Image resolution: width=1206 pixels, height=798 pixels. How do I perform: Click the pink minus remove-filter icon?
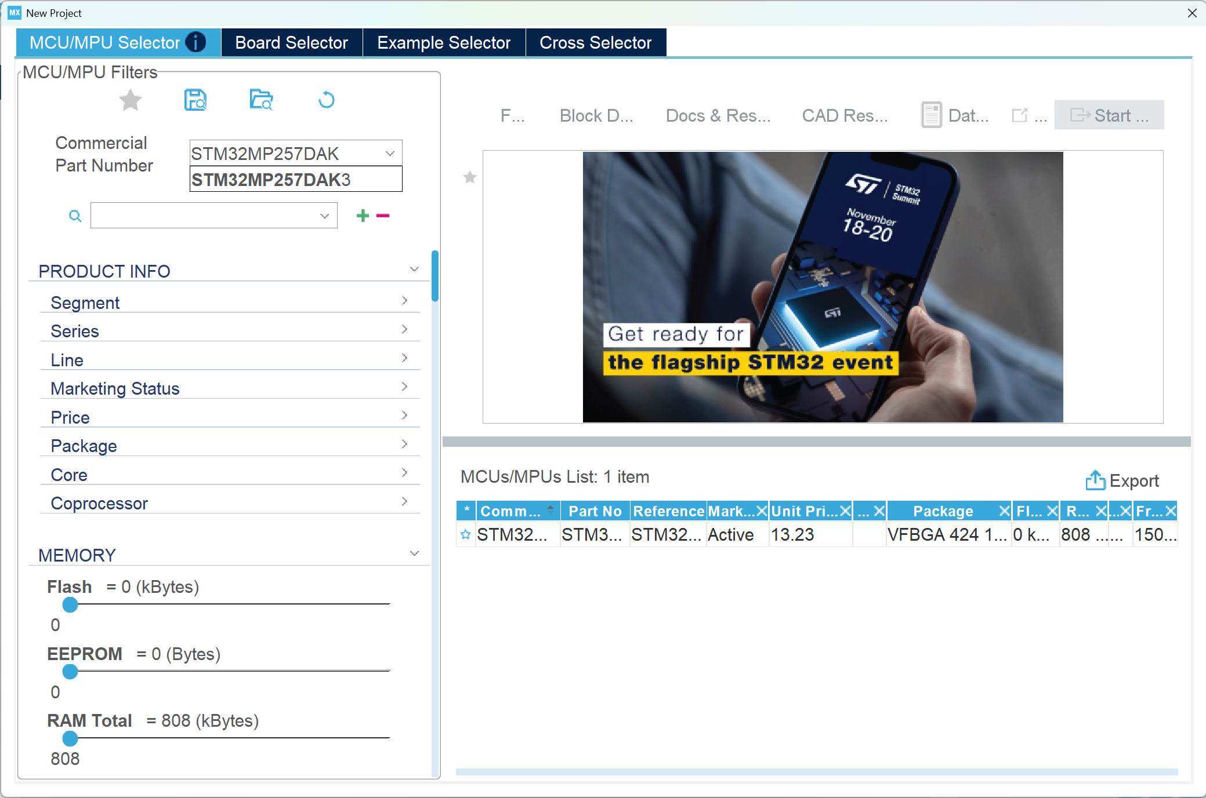coord(383,216)
